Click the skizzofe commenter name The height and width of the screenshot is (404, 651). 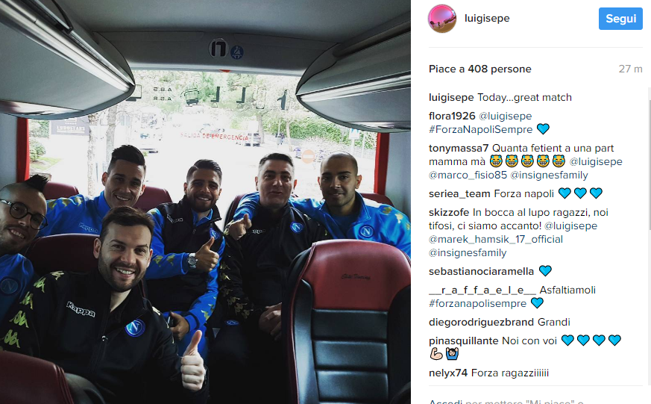[449, 212]
